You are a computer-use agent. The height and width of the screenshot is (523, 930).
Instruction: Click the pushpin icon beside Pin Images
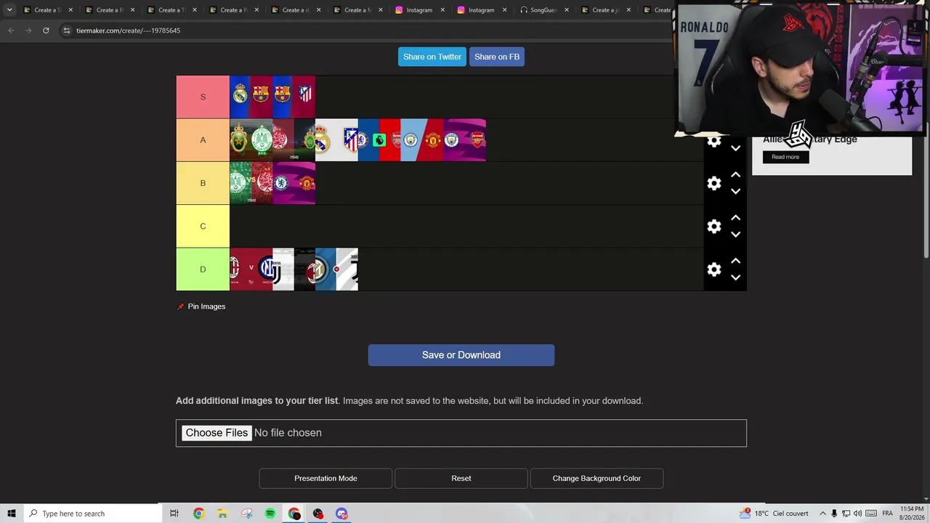pyautogui.click(x=181, y=307)
